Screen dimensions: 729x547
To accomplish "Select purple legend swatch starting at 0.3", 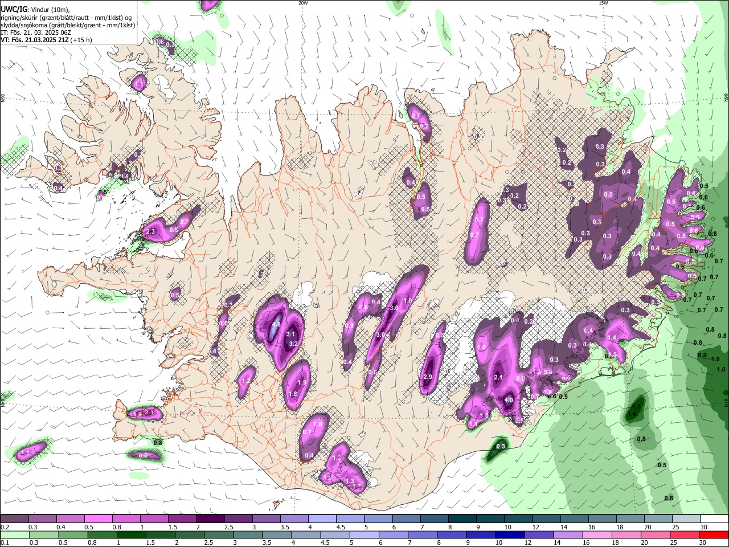I will (x=42, y=519).
